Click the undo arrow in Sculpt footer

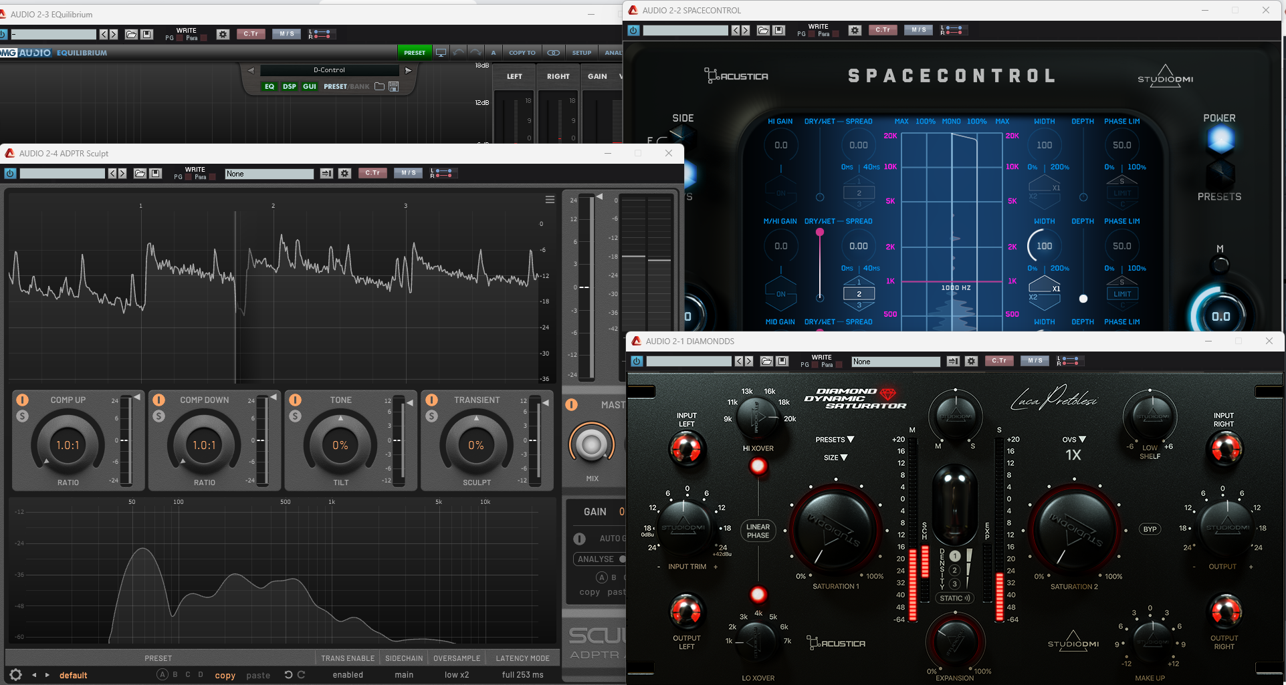coord(288,675)
